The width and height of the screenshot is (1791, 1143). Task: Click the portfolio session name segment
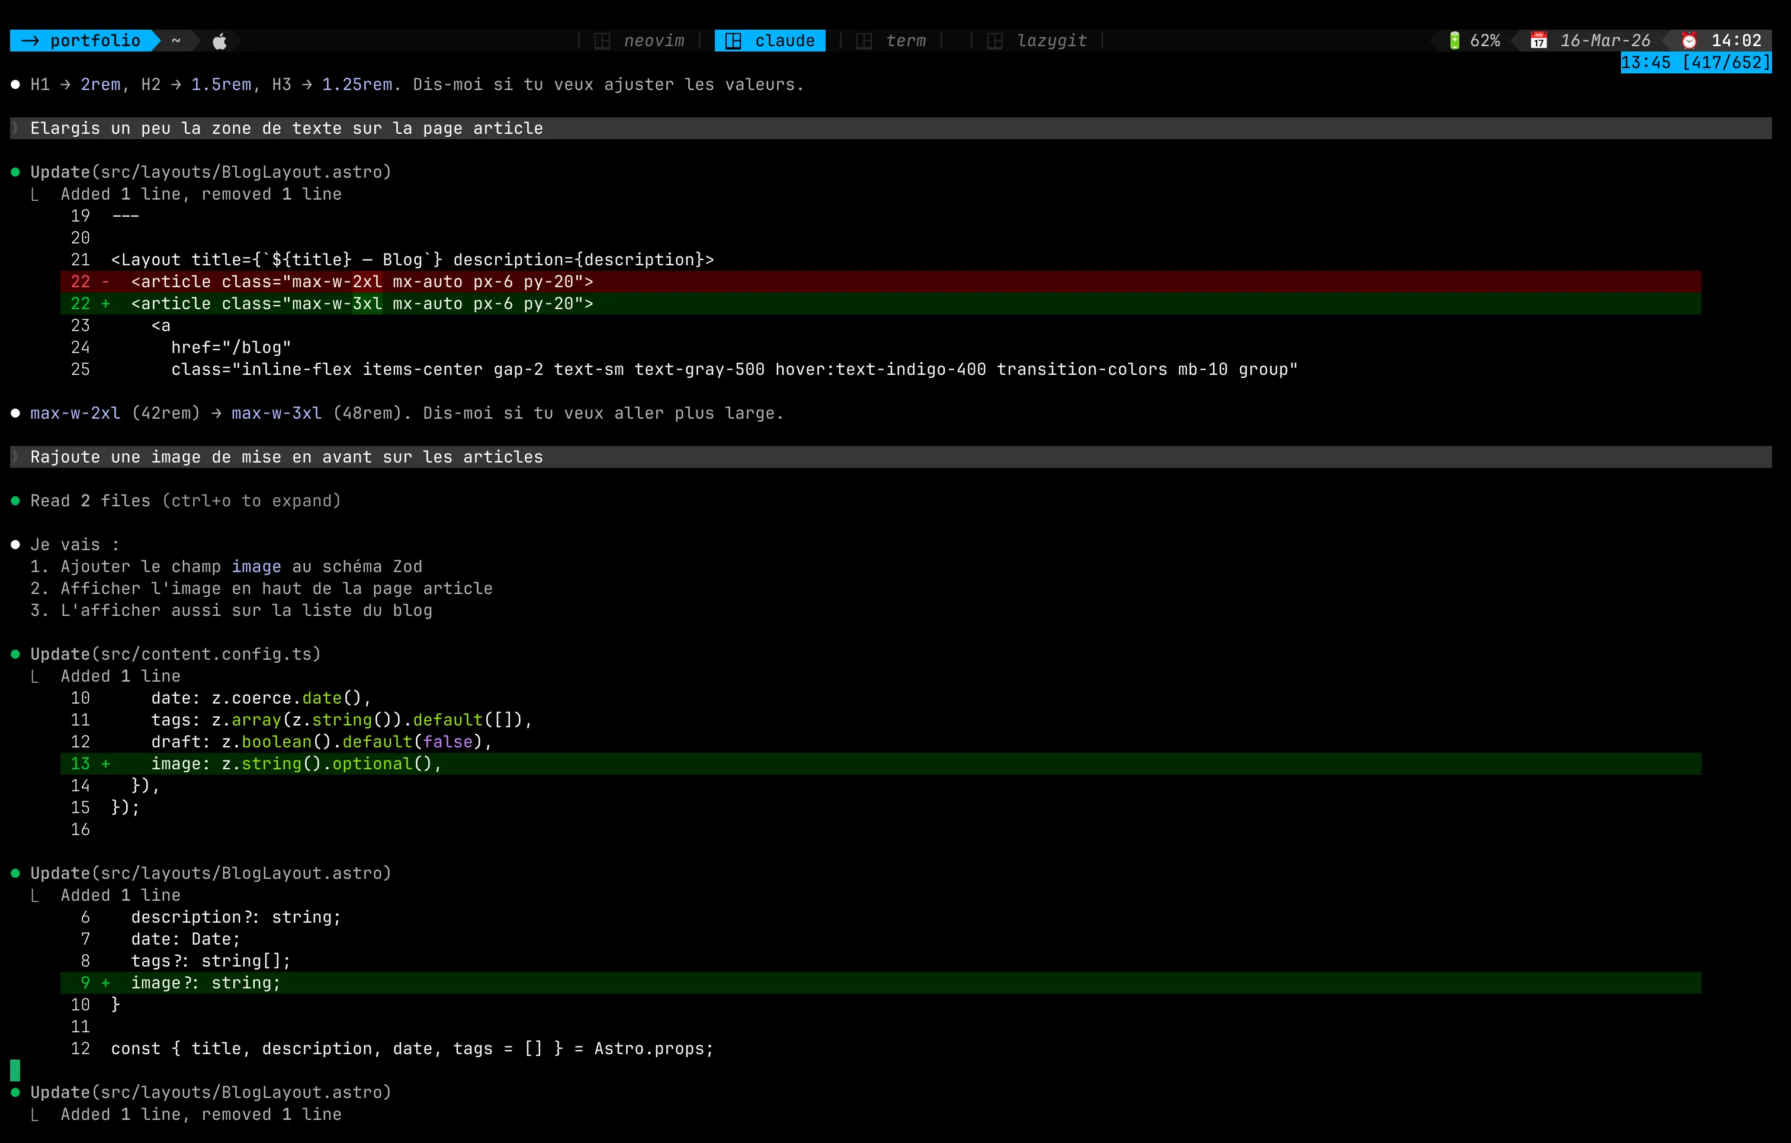(94, 41)
